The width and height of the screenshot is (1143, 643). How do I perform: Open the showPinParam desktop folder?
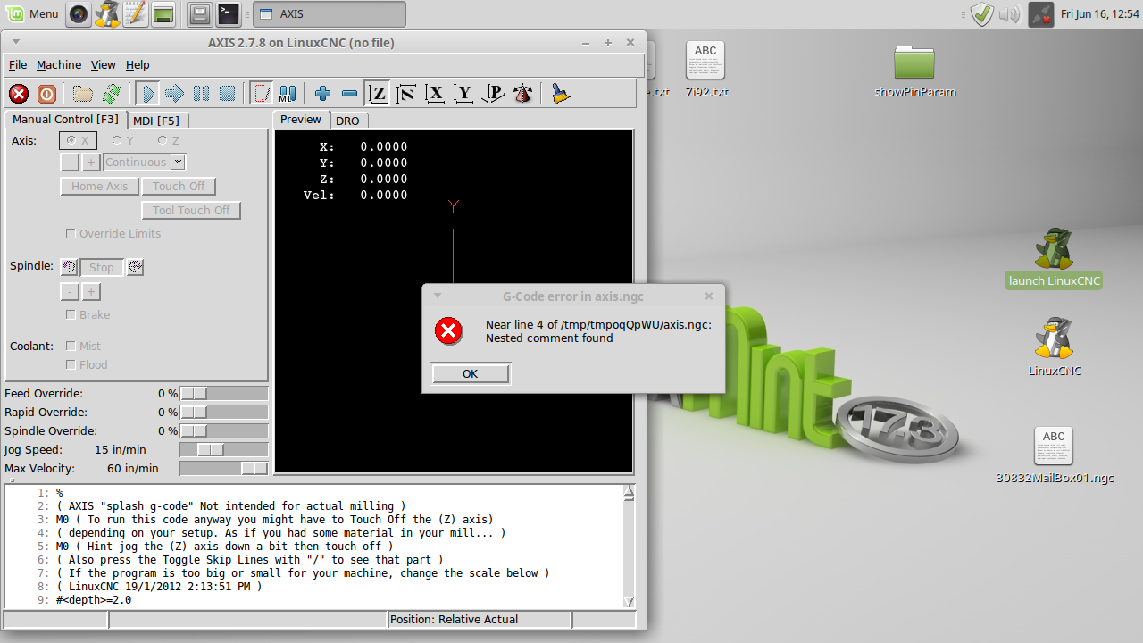[914, 71]
